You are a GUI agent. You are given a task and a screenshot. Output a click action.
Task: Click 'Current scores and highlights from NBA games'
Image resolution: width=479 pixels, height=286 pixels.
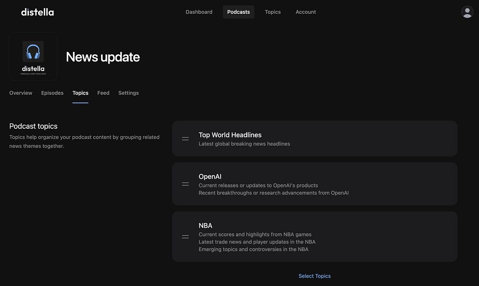(x=255, y=235)
